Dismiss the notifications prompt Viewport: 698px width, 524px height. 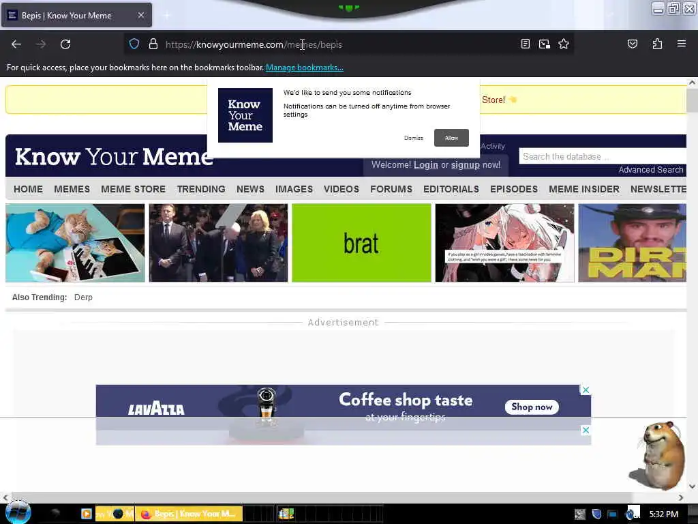click(414, 138)
